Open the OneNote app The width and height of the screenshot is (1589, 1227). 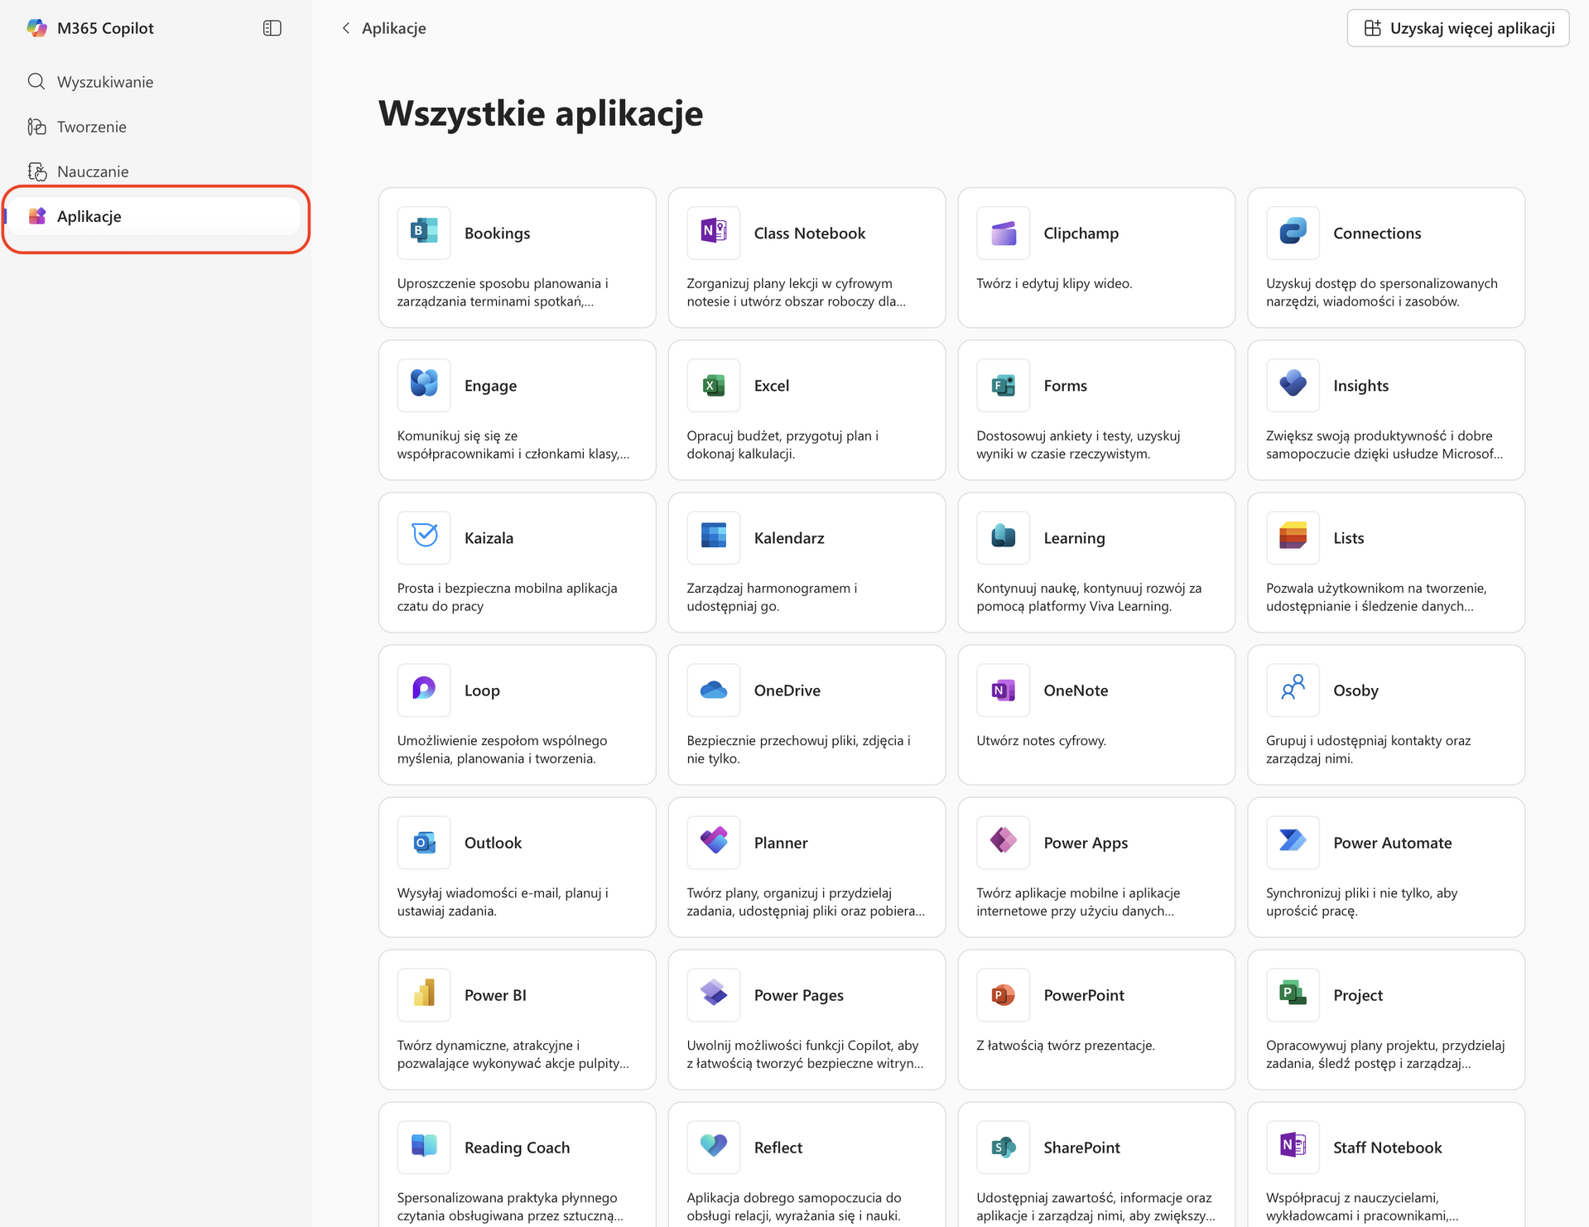click(1095, 714)
